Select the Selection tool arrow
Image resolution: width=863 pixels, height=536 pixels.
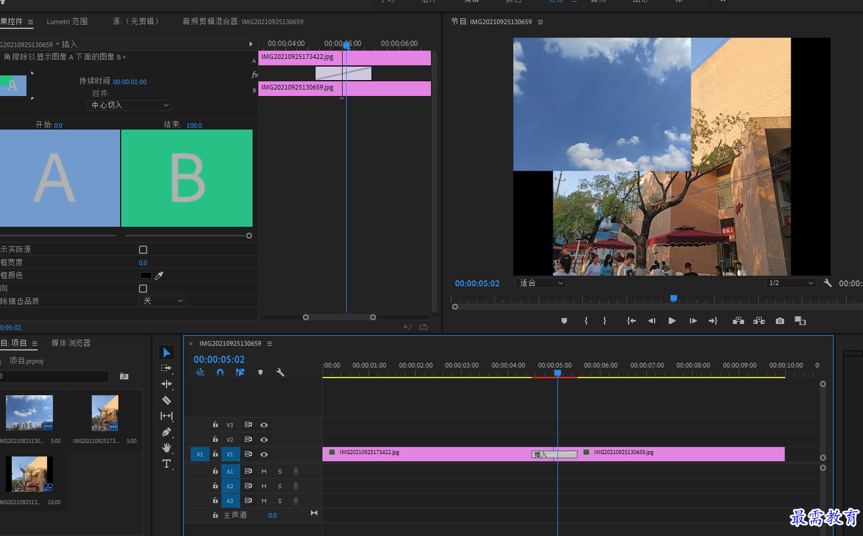pyautogui.click(x=167, y=352)
